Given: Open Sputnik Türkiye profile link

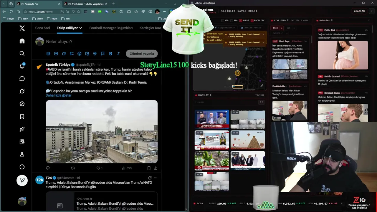Looking at the screenshot, I should click(58, 64).
